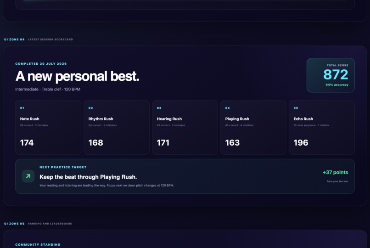Select the Echo Rush score card

[x=322, y=127]
